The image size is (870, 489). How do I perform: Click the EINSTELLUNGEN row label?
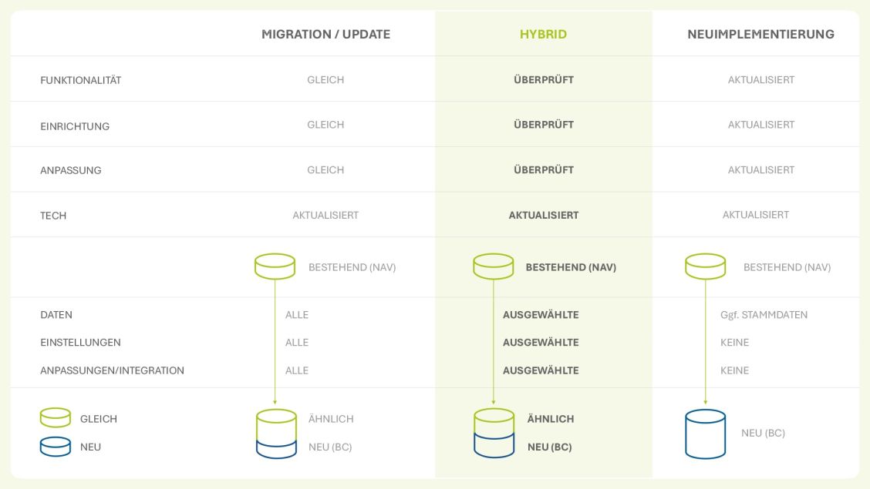(x=80, y=343)
